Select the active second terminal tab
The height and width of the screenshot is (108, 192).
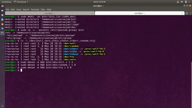(x=139, y=13)
